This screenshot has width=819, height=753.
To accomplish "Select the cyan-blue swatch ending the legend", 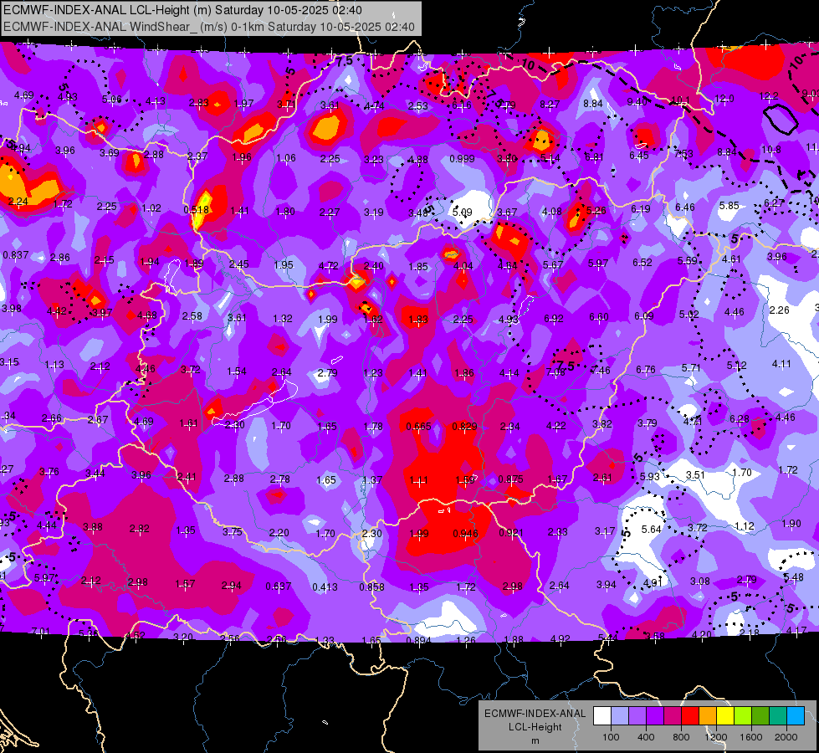I will pyautogui.click(x=796, y=716).
